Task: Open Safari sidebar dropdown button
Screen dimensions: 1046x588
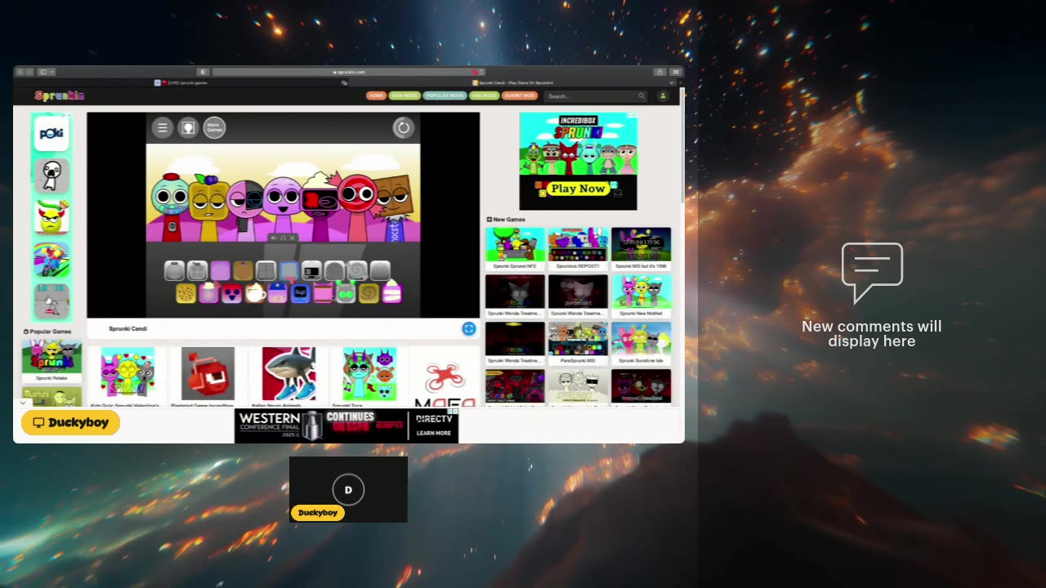Action: pyautogui.click(x=47, y=72)
